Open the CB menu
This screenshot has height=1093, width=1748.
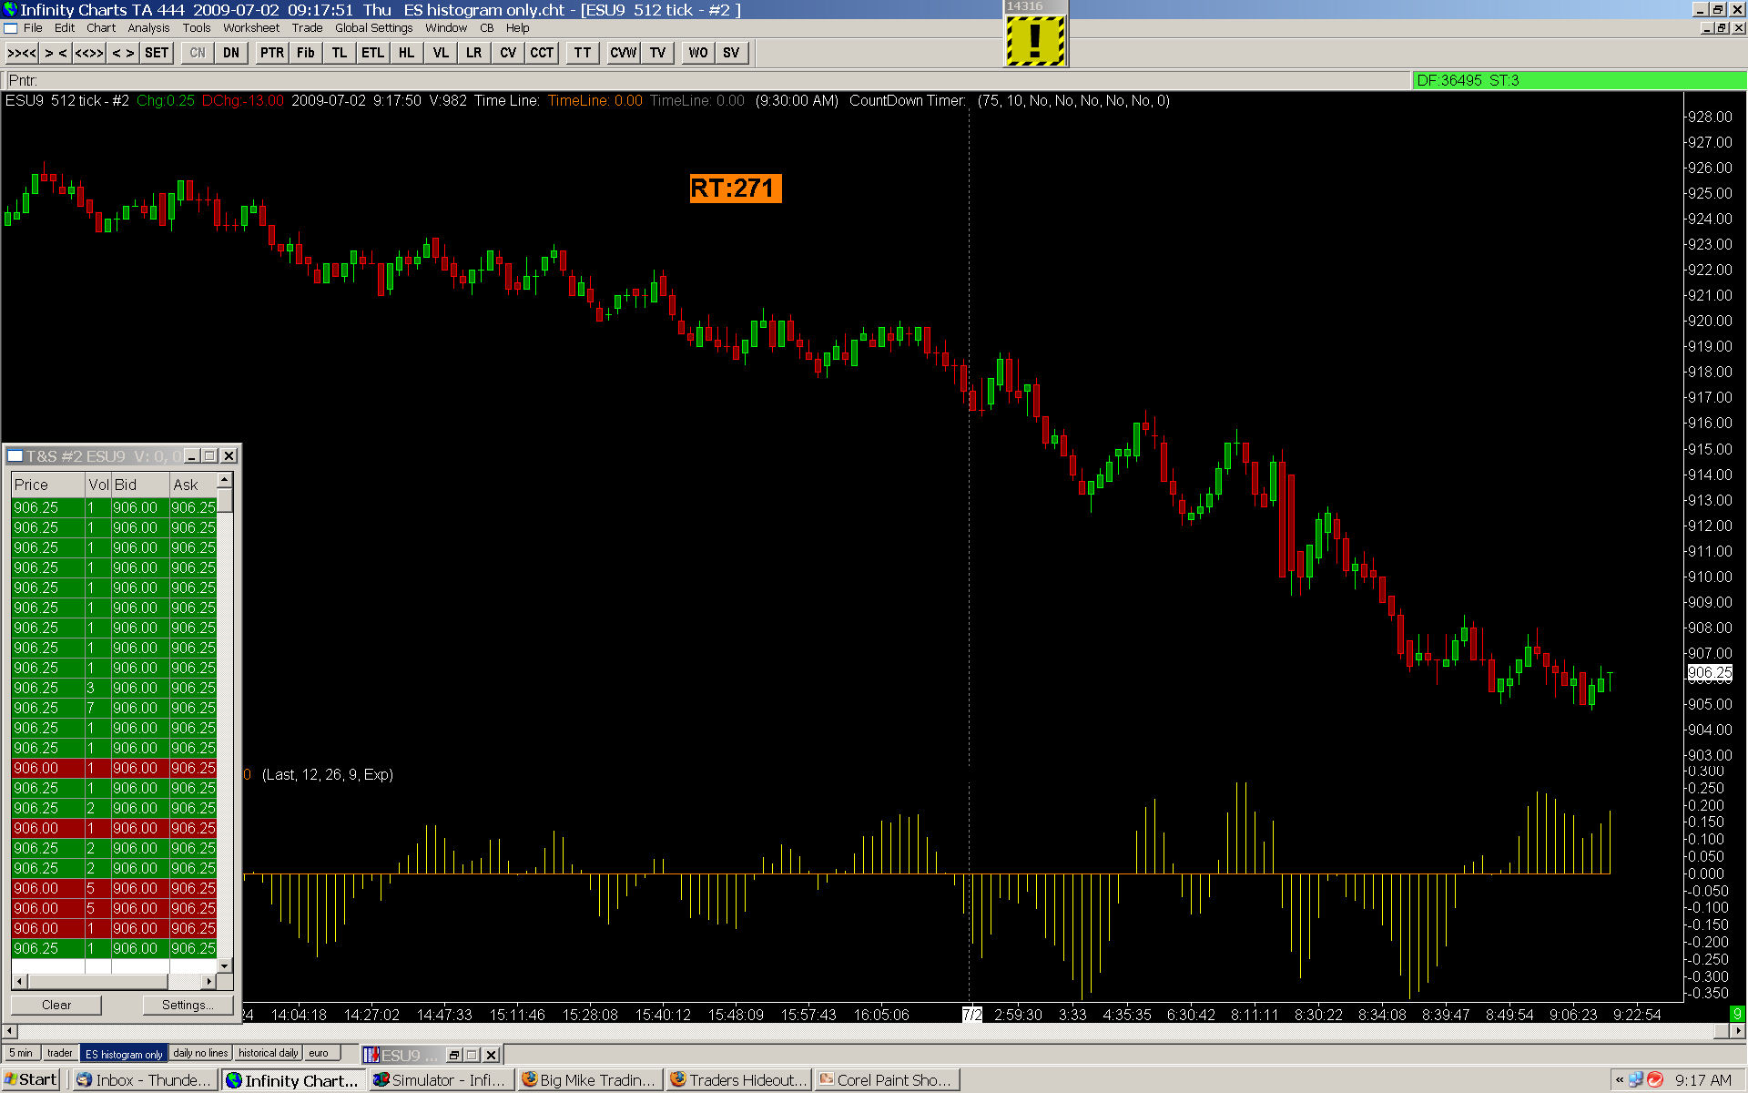click(487, 28)
